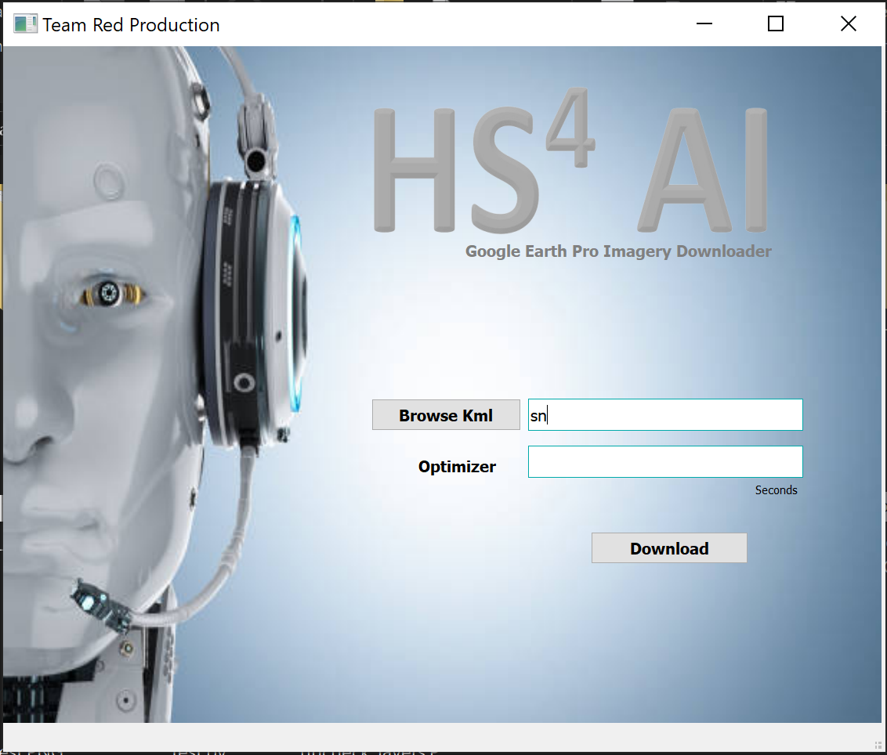Click the empty status bar at bottom
The width and height of the screenshot is (887, 755).
click(439, 738)
